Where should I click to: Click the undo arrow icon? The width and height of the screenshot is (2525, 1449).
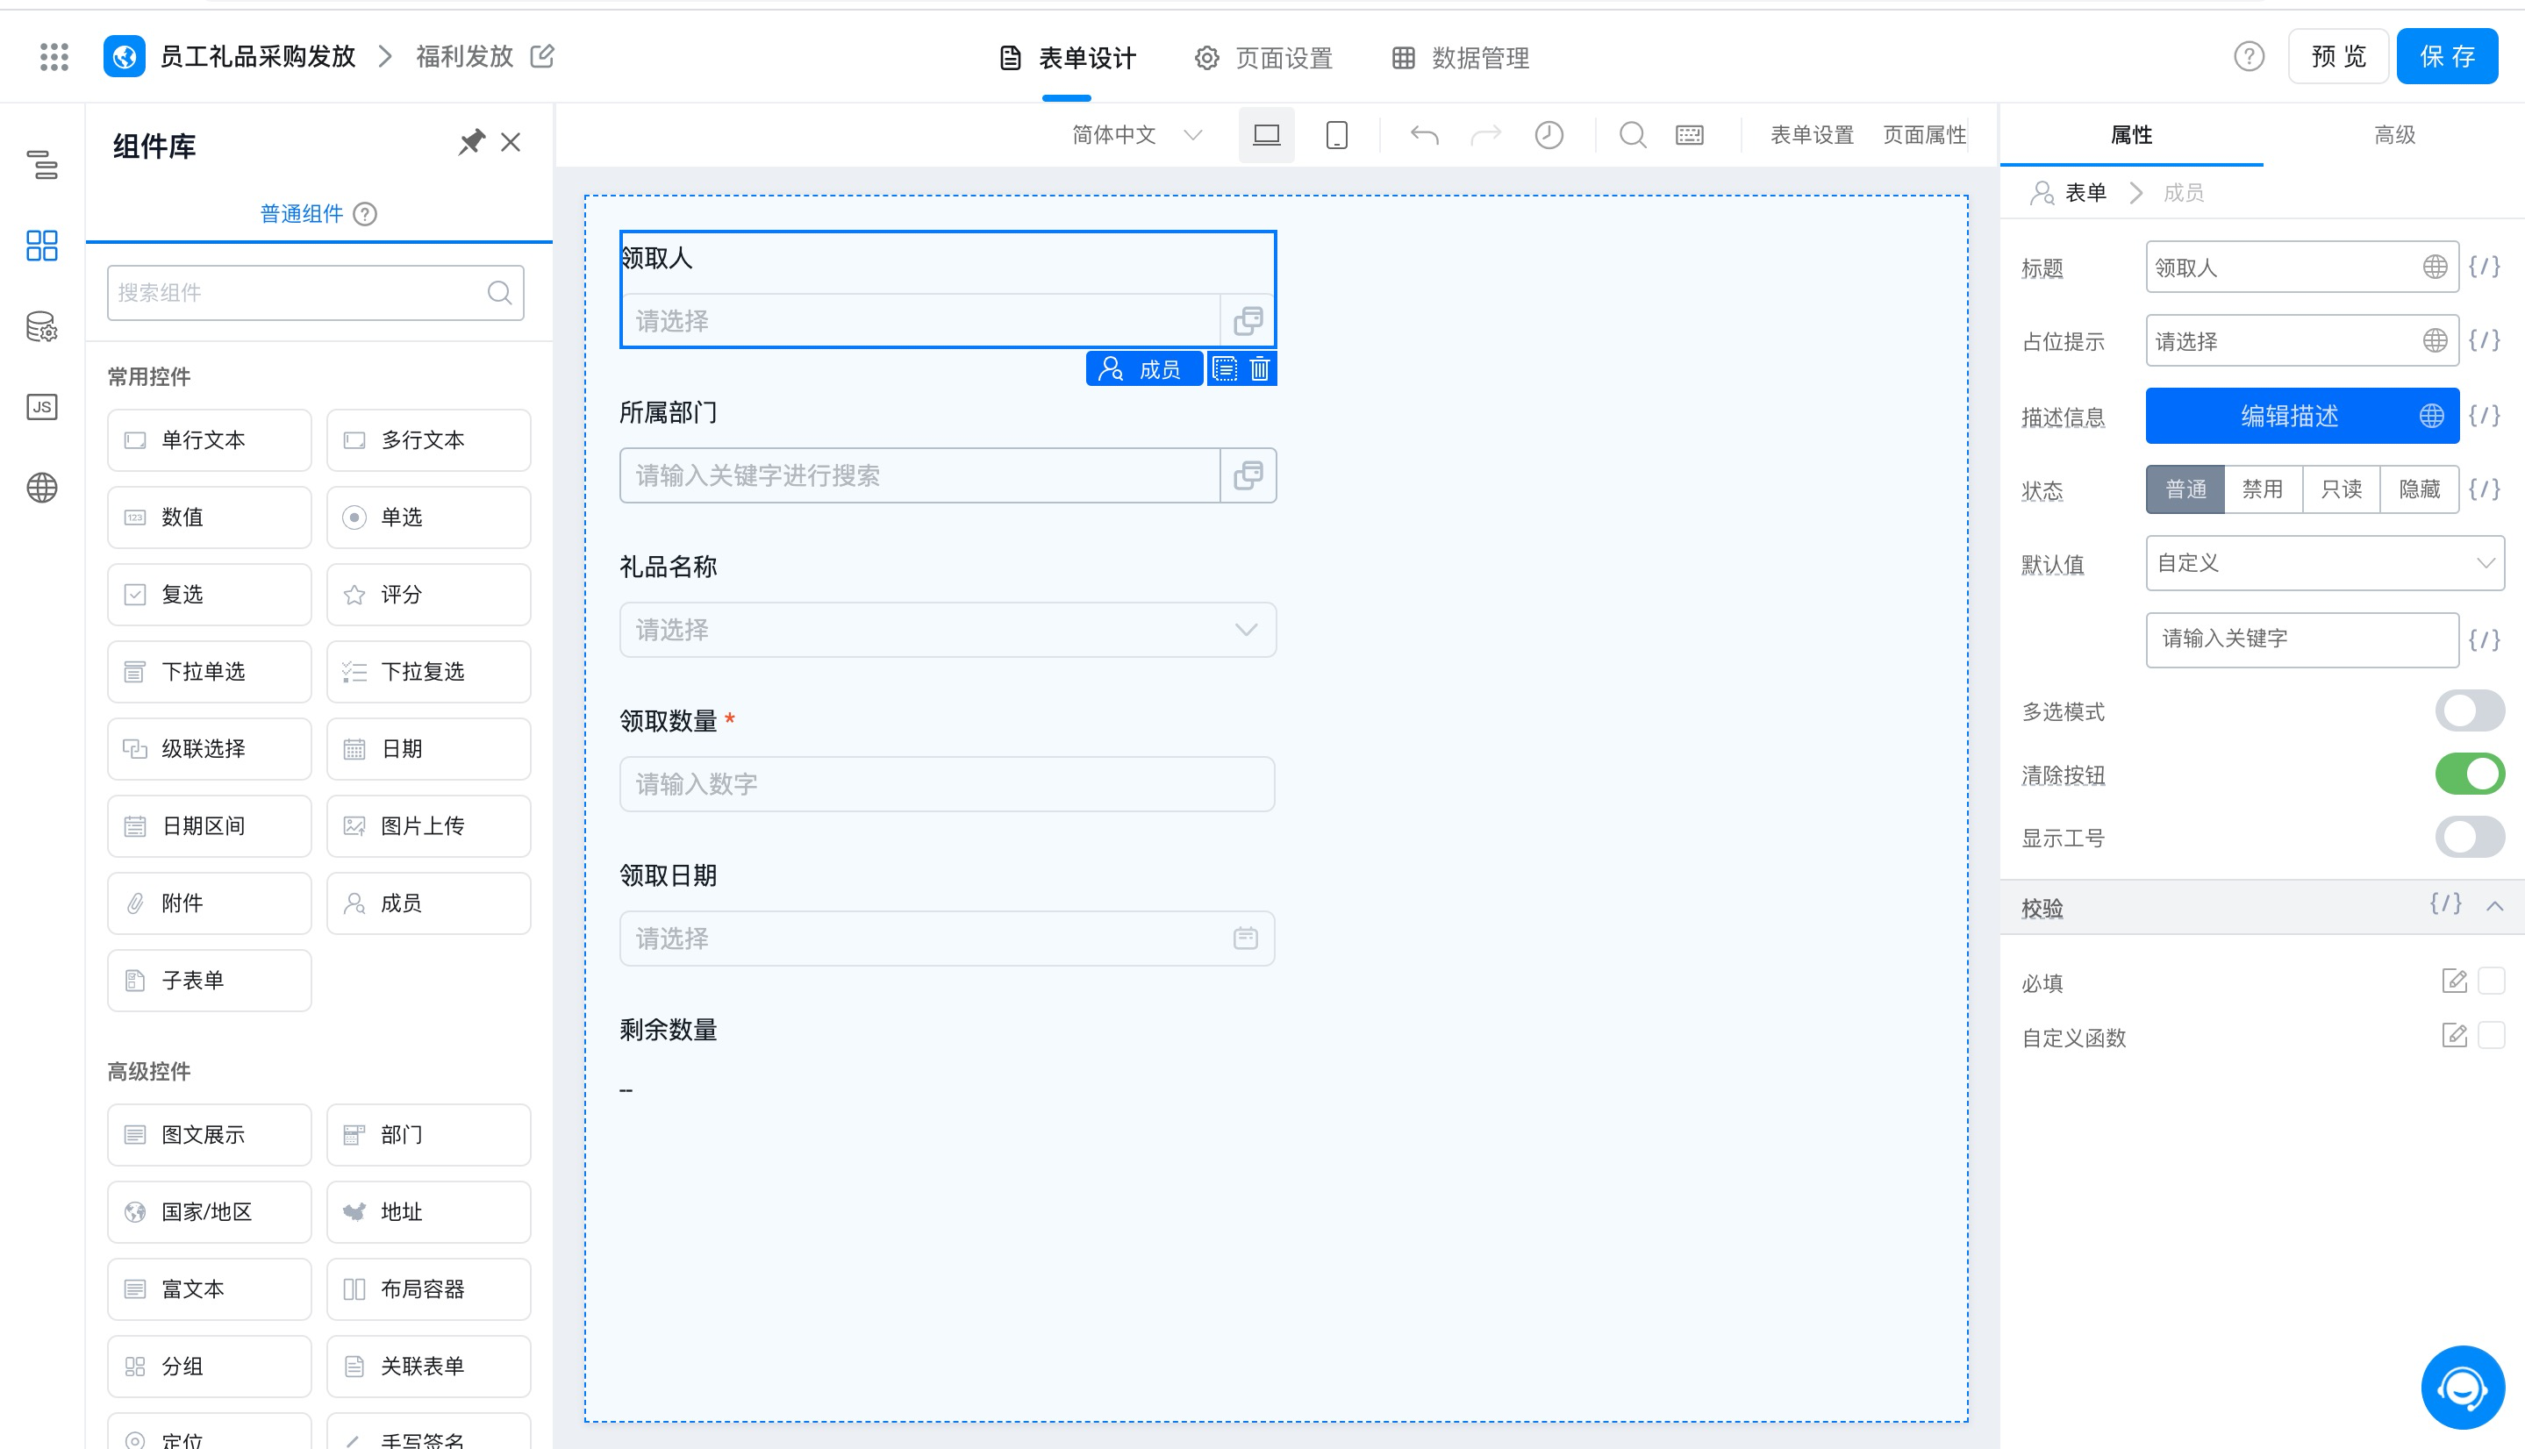pyautogui.click(x=1424, y=134)
